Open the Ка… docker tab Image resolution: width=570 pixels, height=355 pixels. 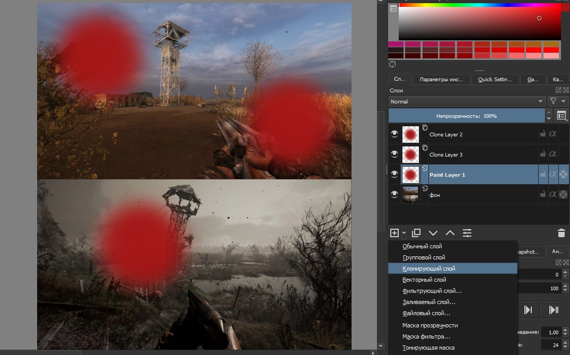click(558, 79)
